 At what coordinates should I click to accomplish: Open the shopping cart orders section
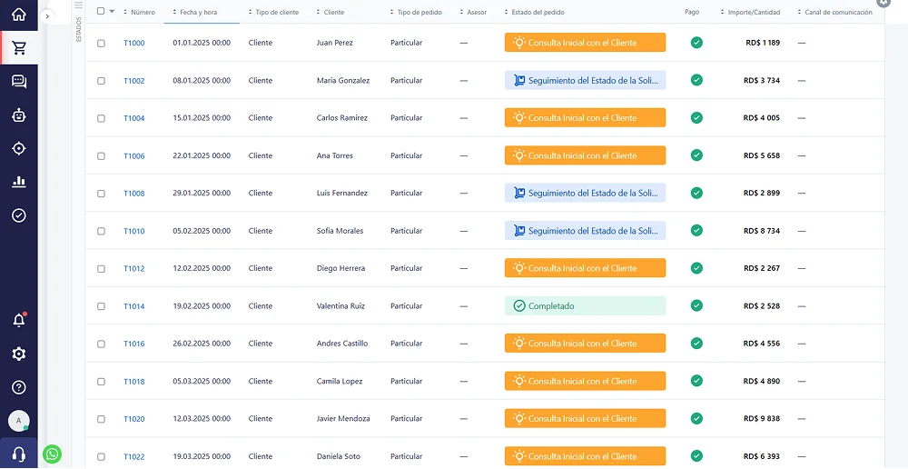(x=18, y=48)
